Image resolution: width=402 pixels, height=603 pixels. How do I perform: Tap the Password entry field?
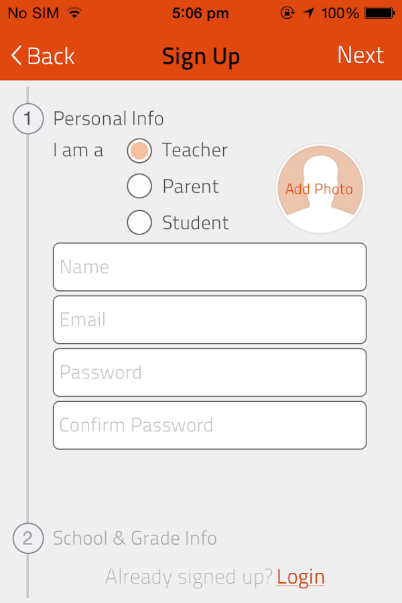210,373
